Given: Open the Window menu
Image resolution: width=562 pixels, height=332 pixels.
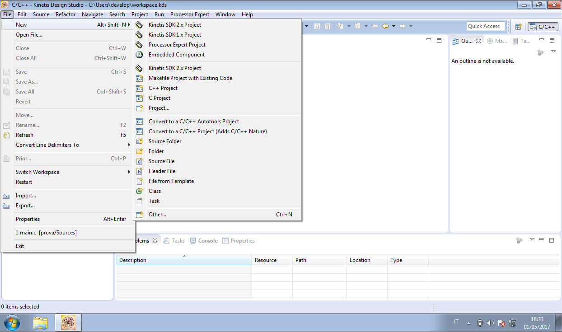Looking at the screenshot, I should [225, 14].
